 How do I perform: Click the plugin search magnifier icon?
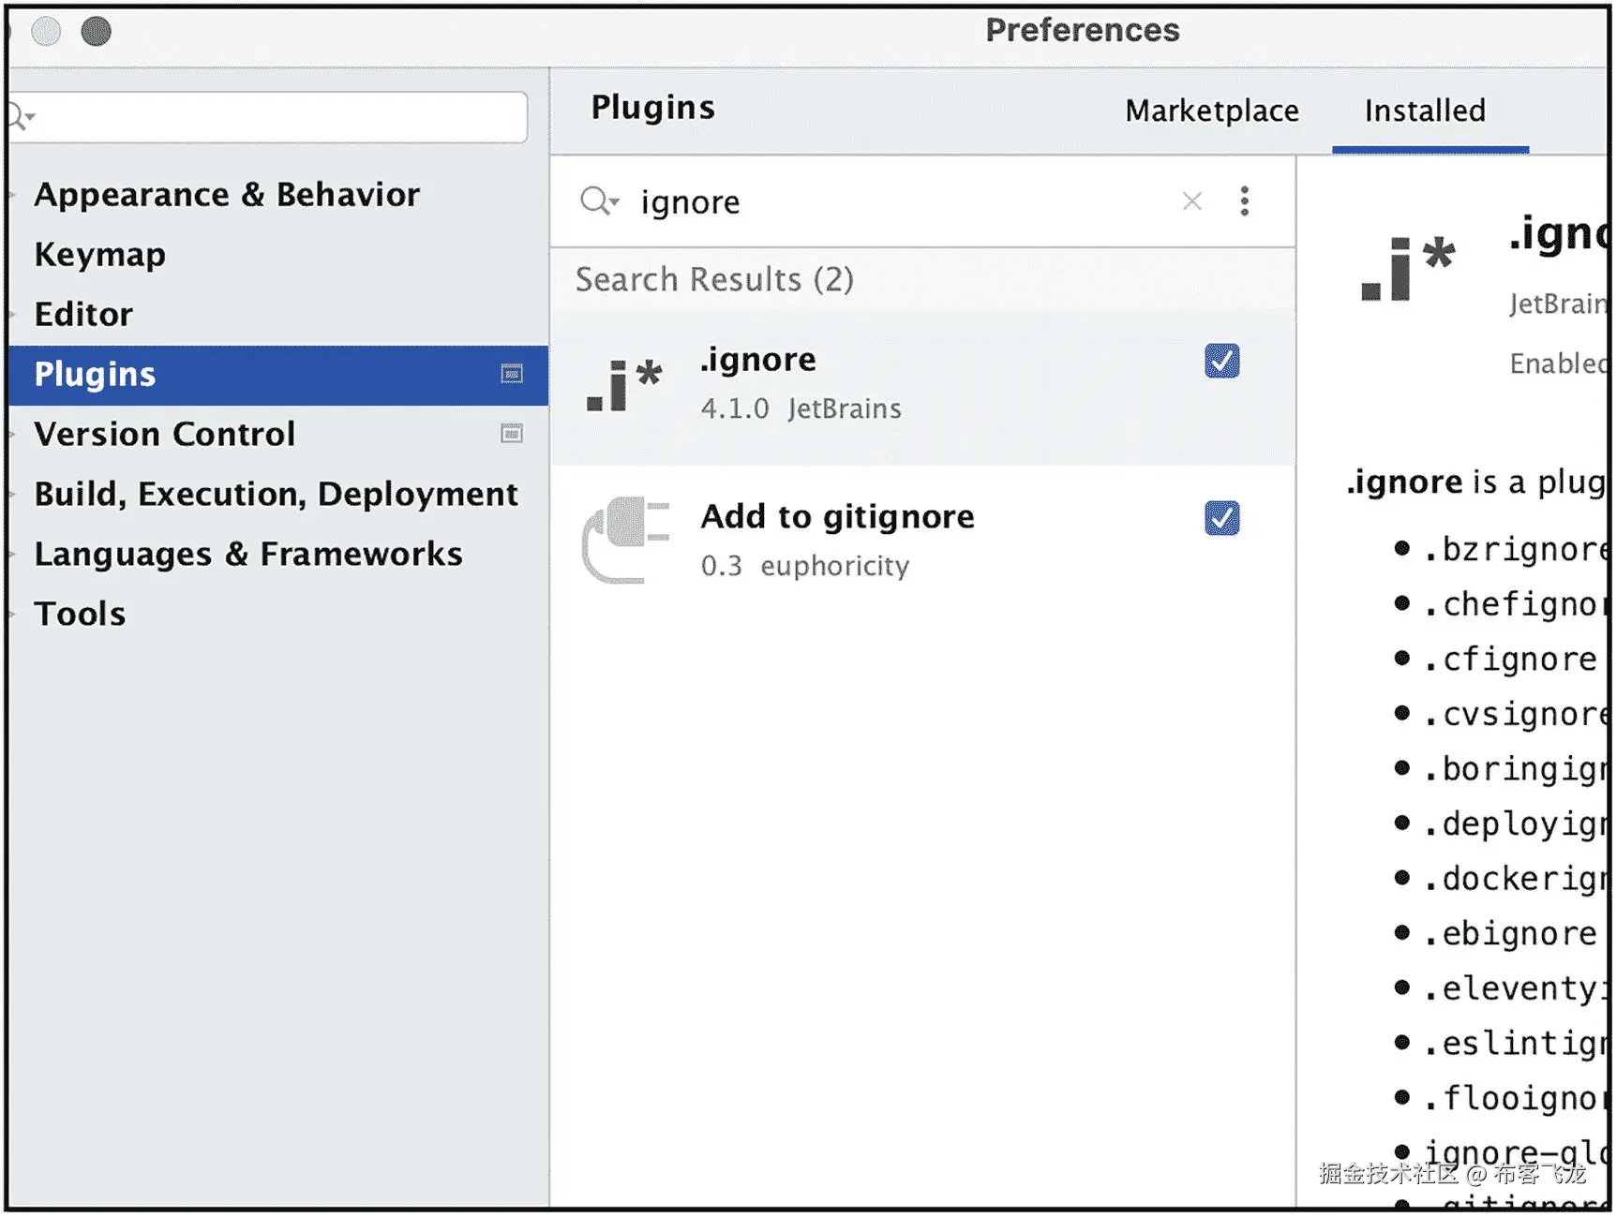pyautogui.click(x=597, y=201)
